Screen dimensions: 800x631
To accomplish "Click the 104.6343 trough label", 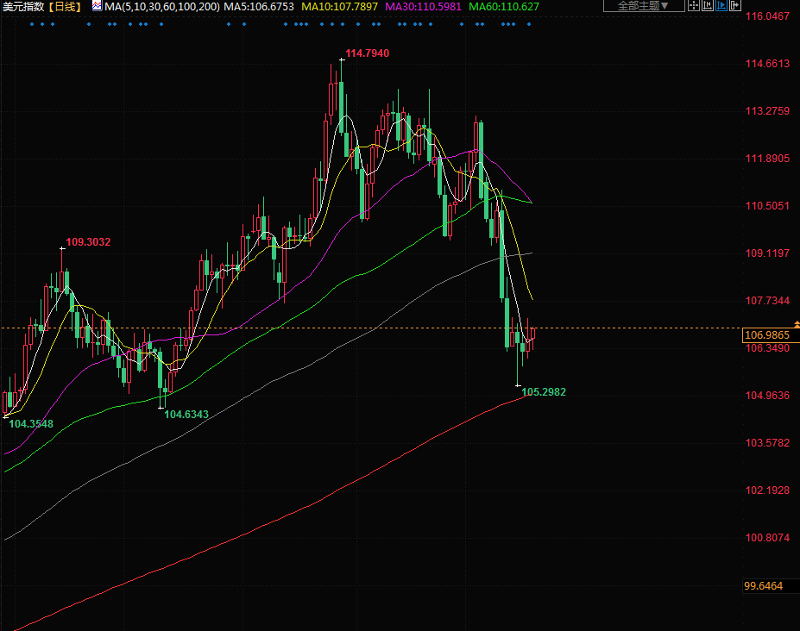I will [x=186, y=414].
